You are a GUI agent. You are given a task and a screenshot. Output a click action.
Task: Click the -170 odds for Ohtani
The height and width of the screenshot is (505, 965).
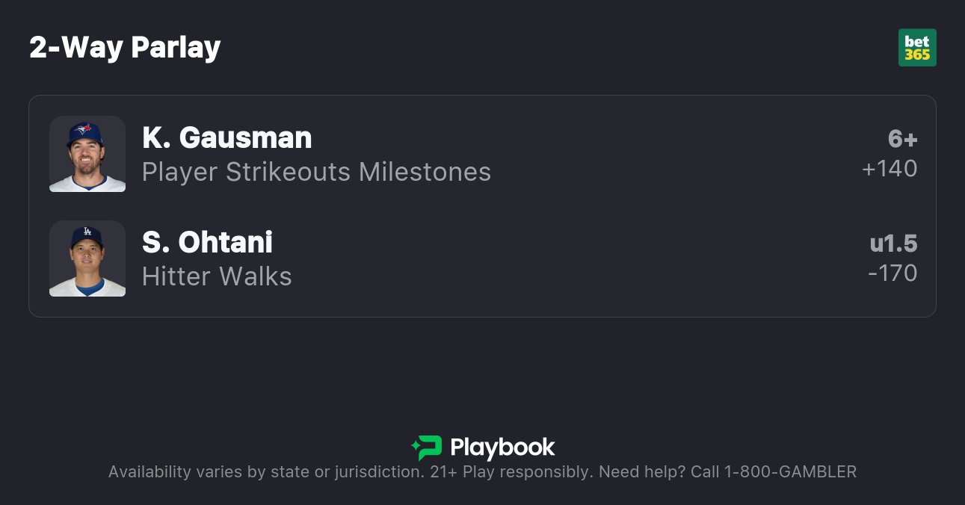click(892, 273)
